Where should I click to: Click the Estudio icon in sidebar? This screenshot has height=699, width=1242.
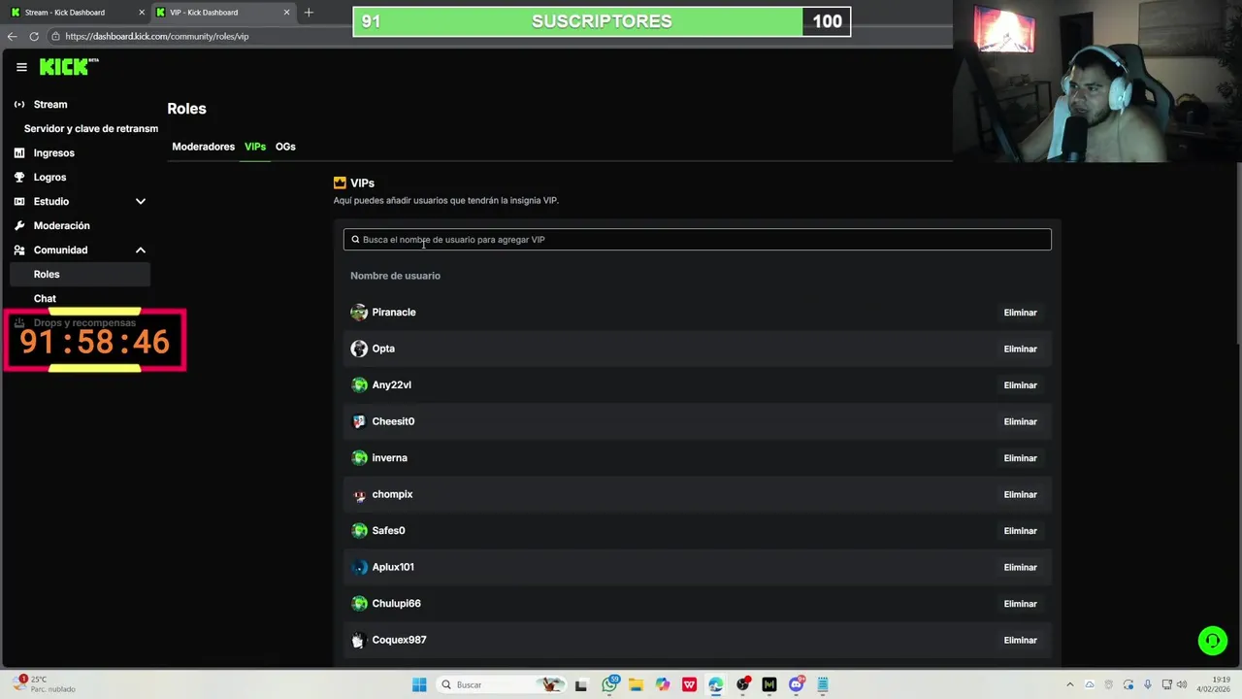point(19,201)
